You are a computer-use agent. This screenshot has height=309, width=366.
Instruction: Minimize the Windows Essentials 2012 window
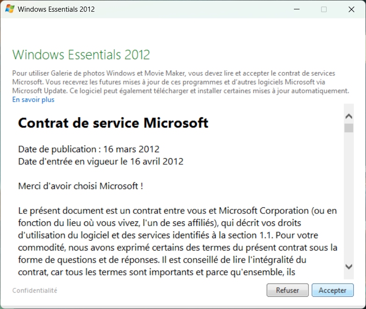coord(296,9)
